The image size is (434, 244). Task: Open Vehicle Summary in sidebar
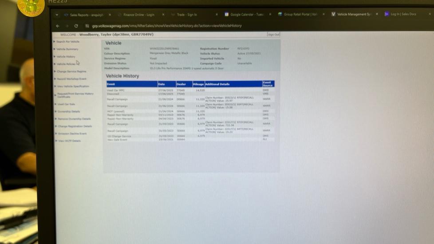pyautogui.click(x=67, y=49)
